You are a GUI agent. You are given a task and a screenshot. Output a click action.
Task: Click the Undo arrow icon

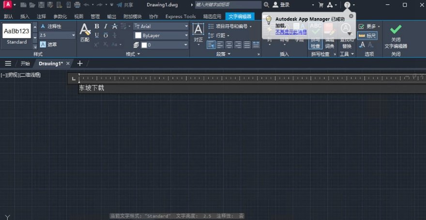tap(86, 5)
